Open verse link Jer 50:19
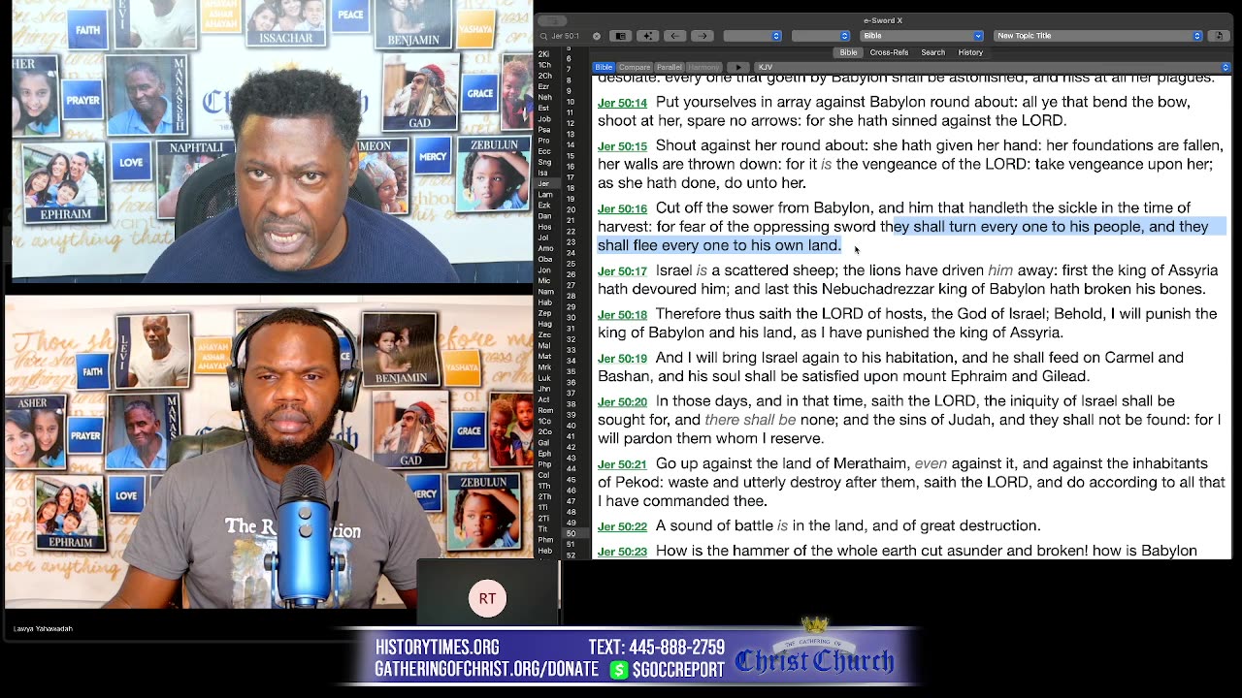1242x698 pixels. [x=622, y=359]
